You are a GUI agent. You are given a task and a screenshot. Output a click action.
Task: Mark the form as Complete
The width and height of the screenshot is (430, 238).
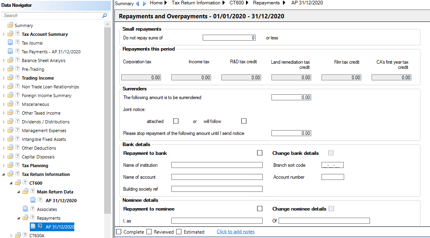coord(118,232)
